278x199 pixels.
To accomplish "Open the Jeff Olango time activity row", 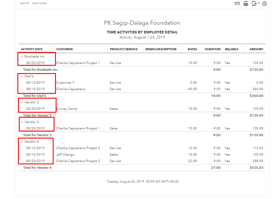I will (x=65, y=154).
